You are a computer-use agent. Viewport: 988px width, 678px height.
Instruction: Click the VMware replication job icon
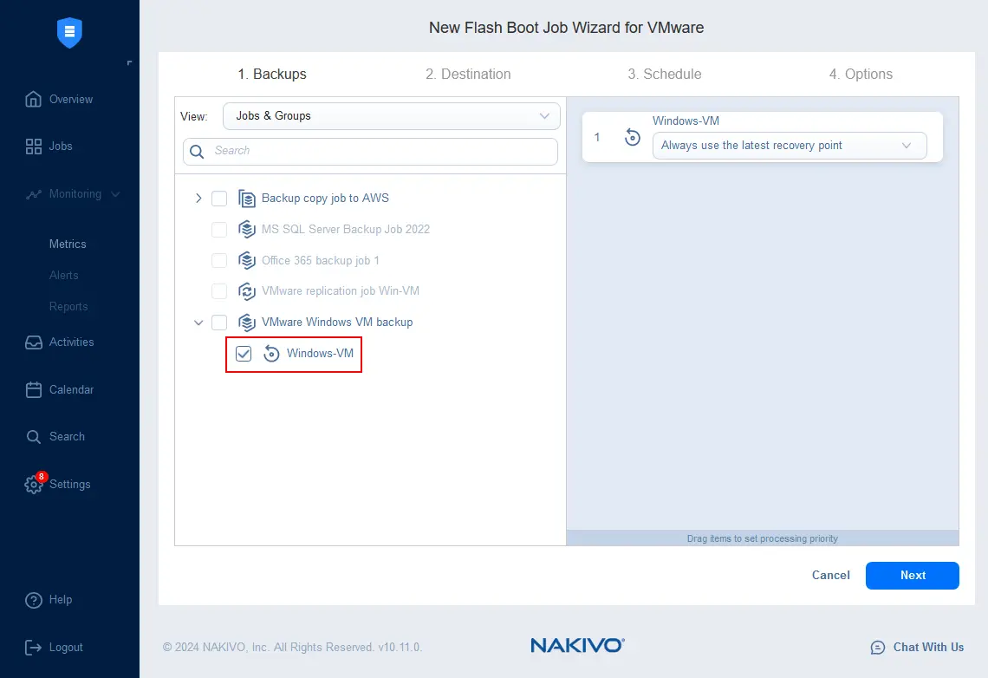click(x=246, y=291)
